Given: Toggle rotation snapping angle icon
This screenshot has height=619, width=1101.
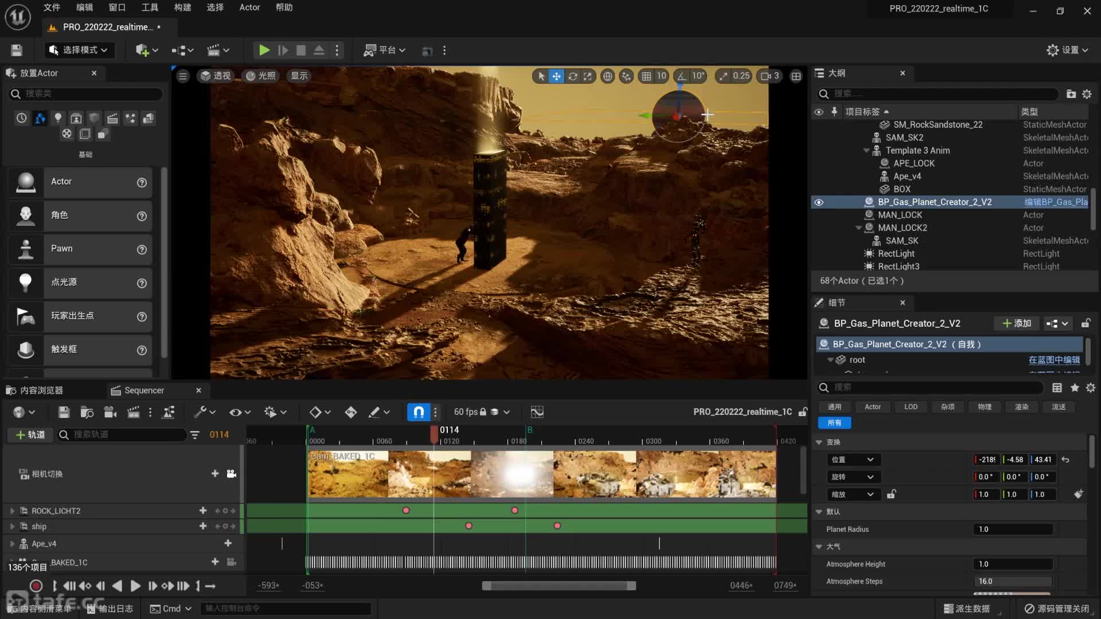Looking at the screenshot, I should (681, 76).
